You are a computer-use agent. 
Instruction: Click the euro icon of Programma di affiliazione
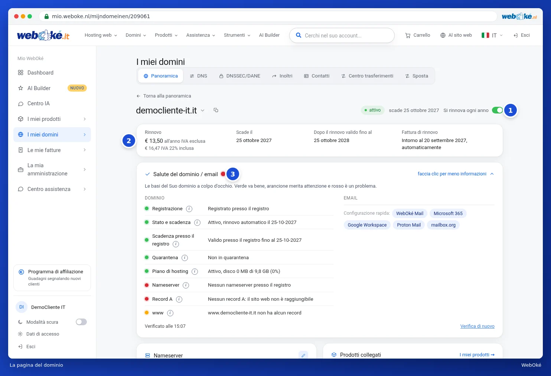22,272
